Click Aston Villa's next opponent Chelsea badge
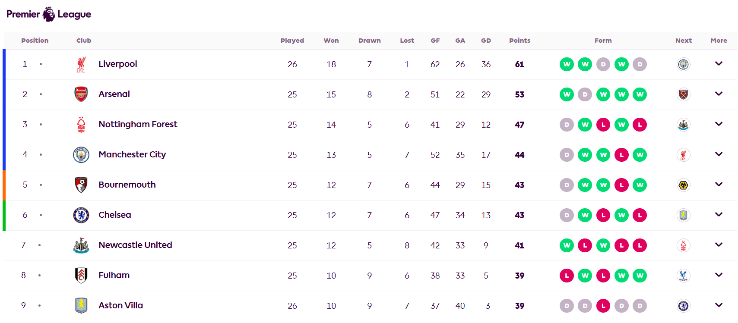 tap(683, 306)
